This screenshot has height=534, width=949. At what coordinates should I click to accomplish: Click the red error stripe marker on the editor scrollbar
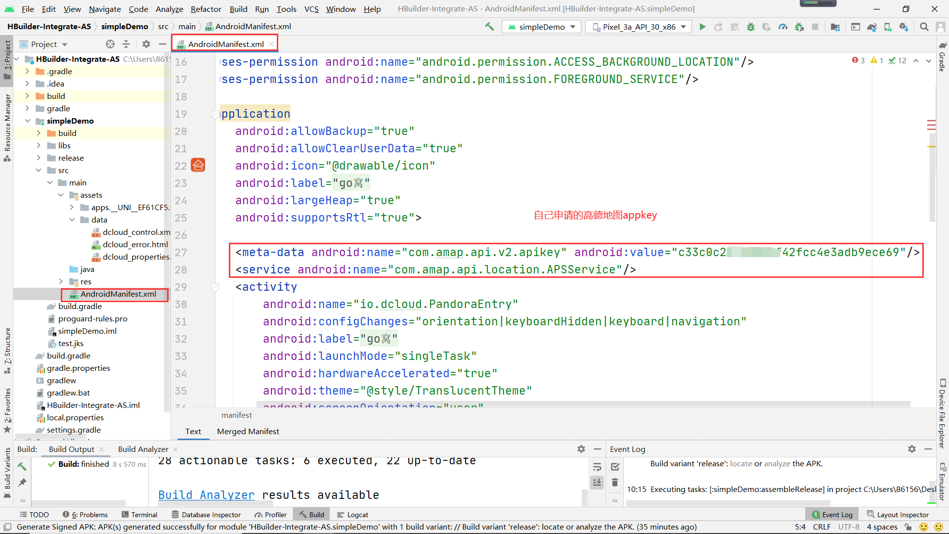pyautogui.click(x=931, y=125)
